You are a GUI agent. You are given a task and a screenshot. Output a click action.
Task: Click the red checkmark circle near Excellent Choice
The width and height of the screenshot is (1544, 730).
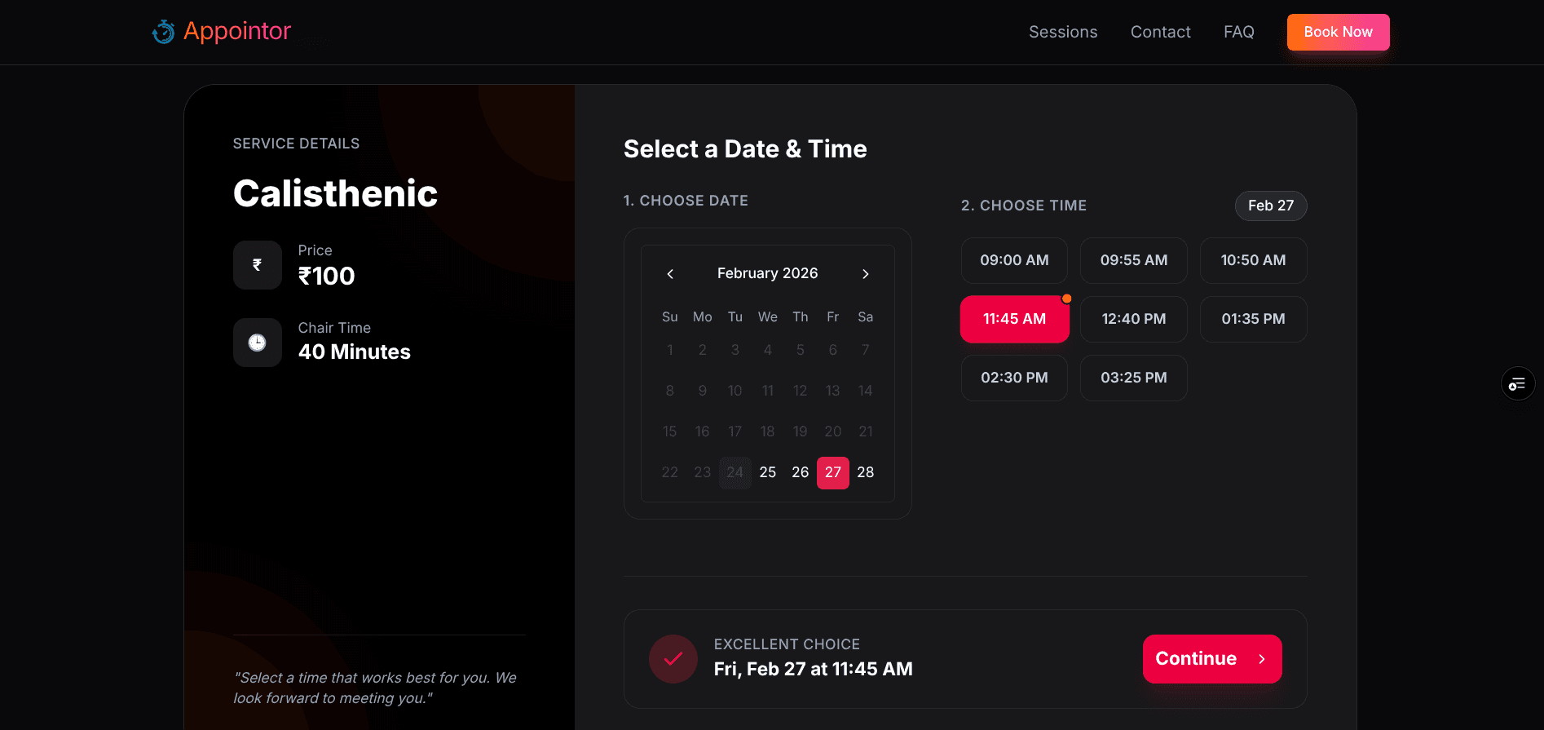click(673, 659)
